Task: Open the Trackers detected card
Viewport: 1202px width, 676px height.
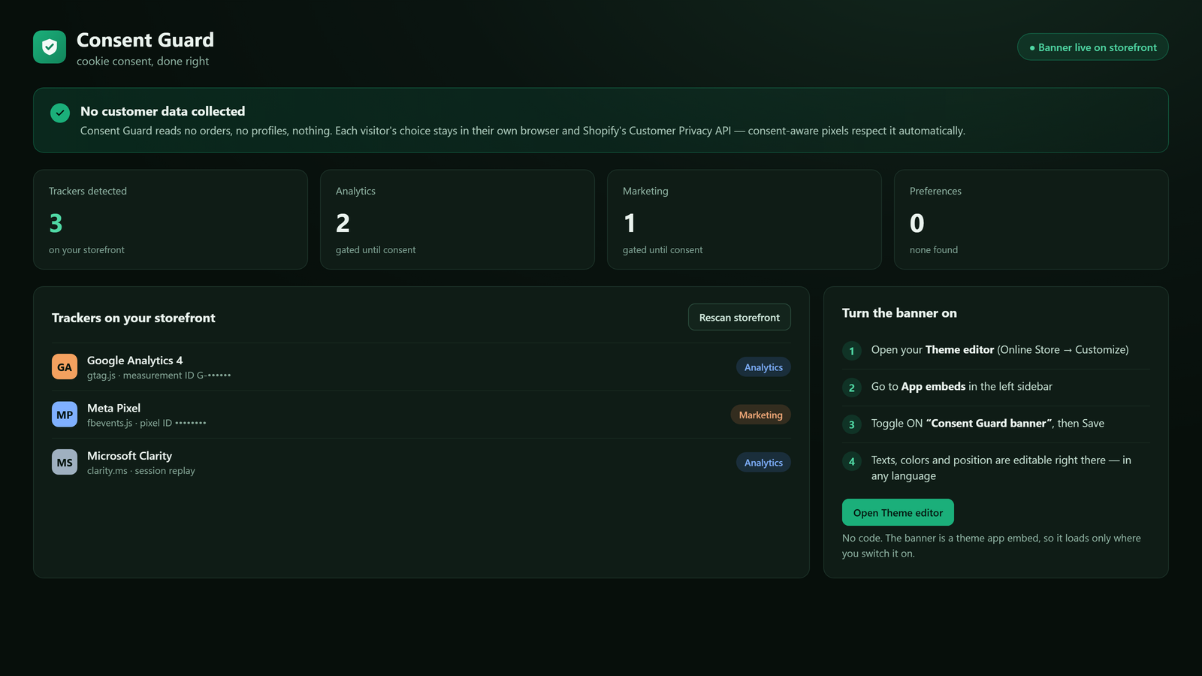Action: [171, 219]
